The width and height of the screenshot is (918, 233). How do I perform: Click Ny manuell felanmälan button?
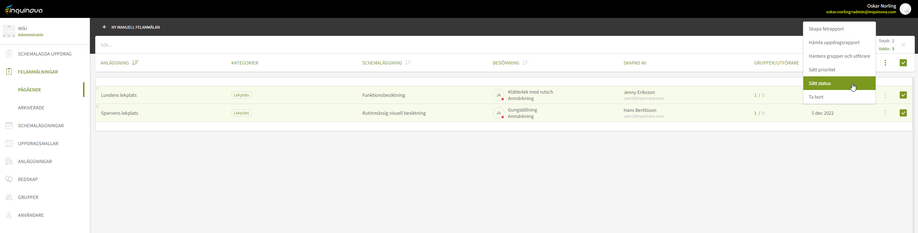click(x=131, y=27)
